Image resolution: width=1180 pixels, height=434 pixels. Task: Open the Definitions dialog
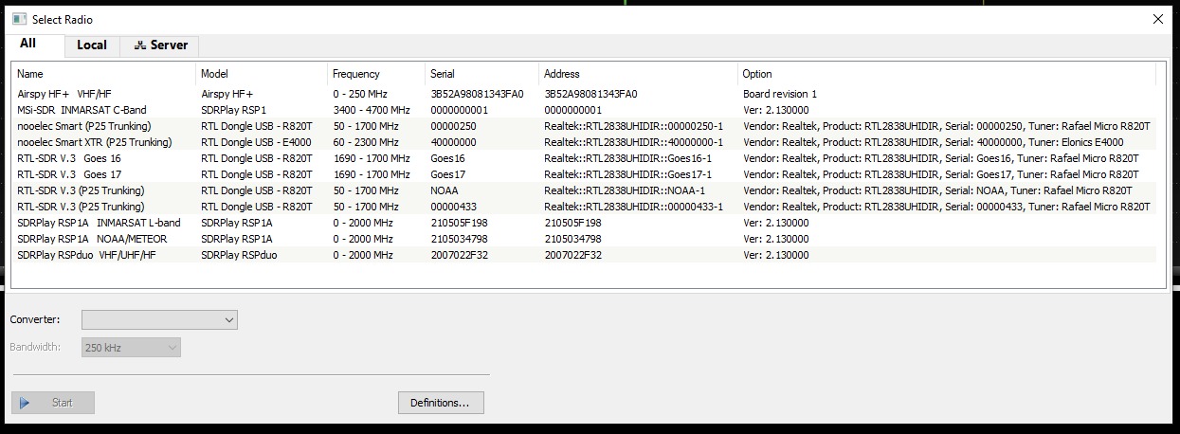440,403
